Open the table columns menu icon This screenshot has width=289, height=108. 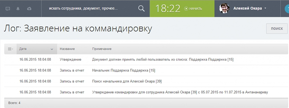coord(10,49)
